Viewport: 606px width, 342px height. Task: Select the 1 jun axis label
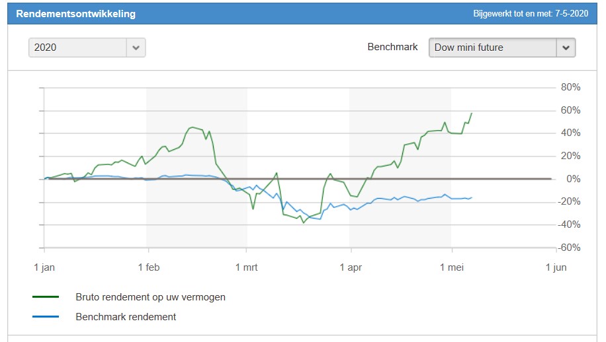click(556, 267)
